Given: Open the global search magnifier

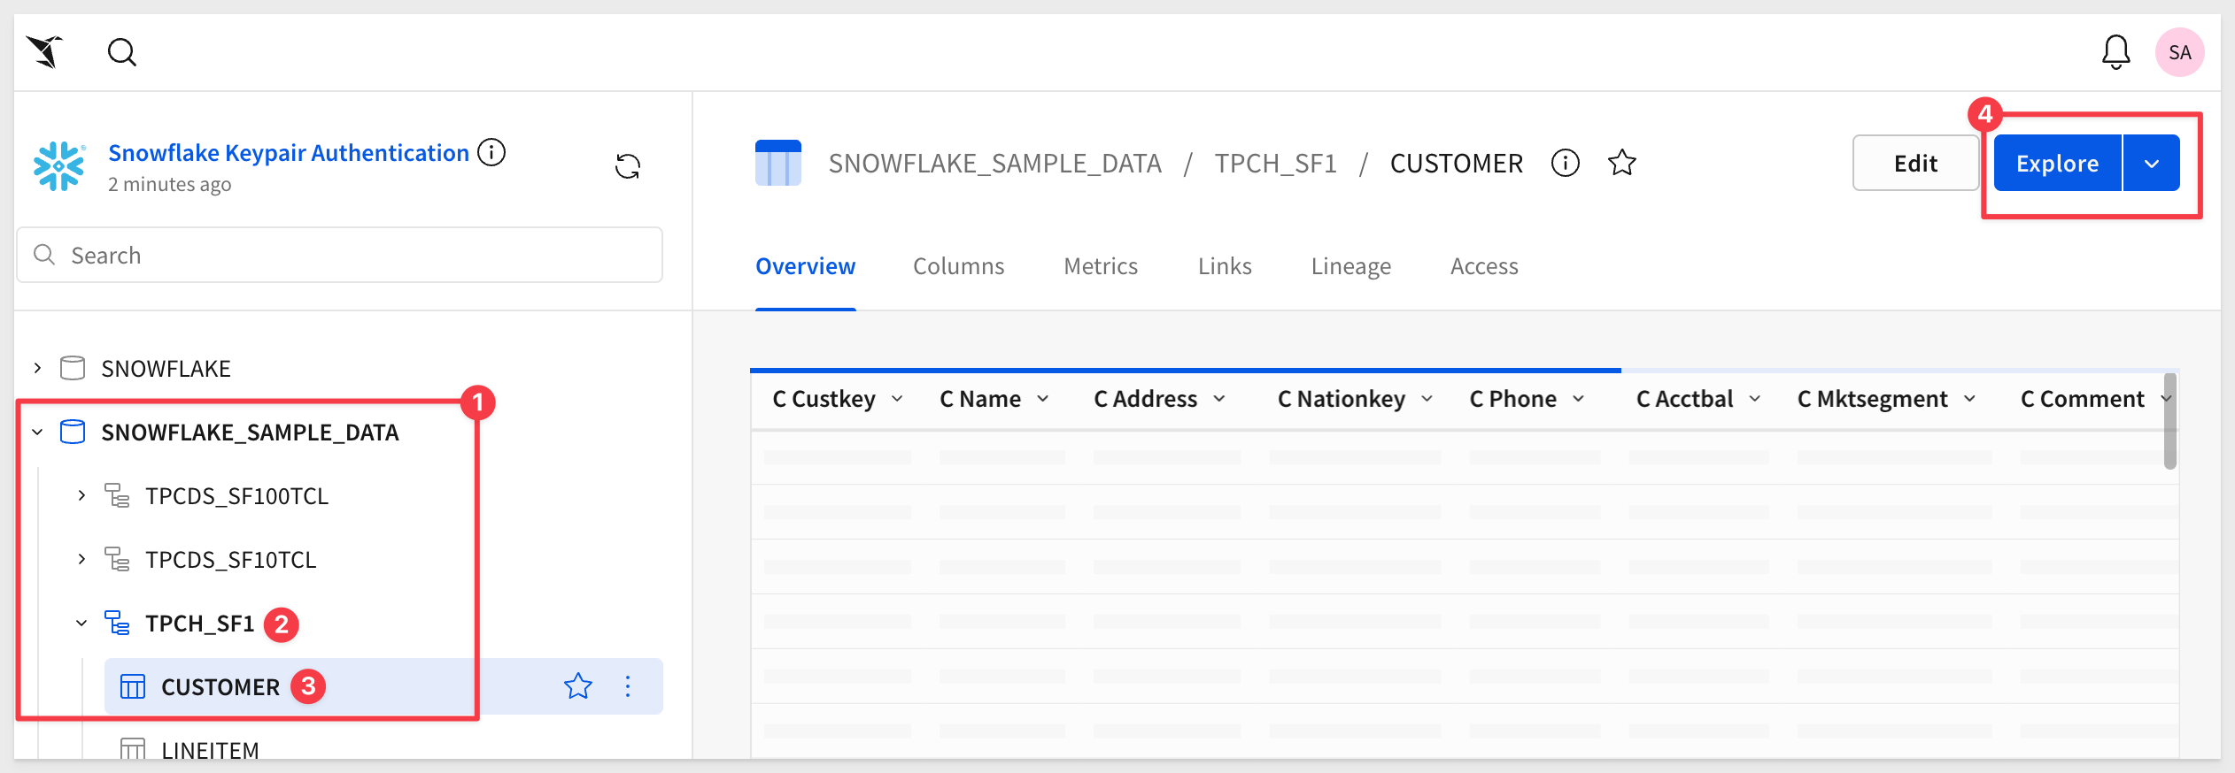Looking at the screenshot, I should click(x=122, y=52).
